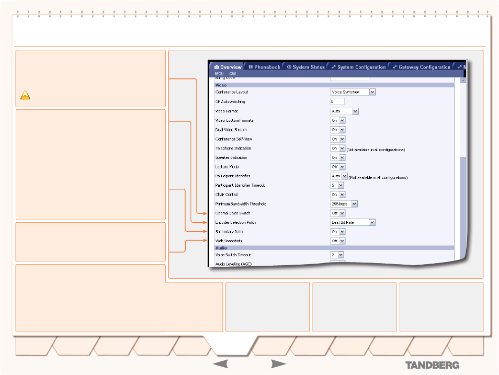
Task: Open the Telephone Indication dropdown
Action: [x=338, y=148]
